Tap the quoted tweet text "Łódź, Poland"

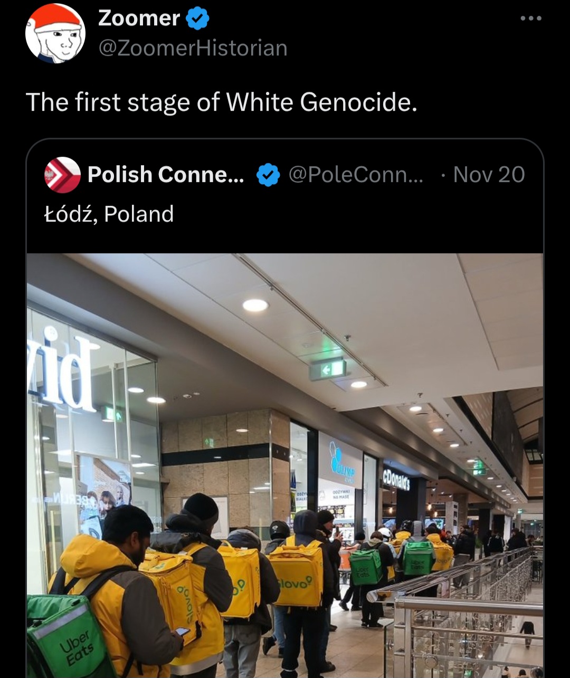coord(109,214)
